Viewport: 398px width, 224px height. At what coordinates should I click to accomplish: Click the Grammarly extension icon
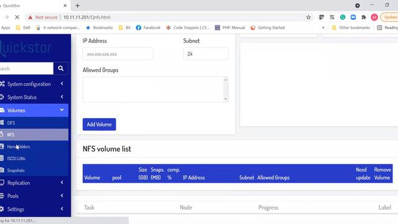[343, 17]
